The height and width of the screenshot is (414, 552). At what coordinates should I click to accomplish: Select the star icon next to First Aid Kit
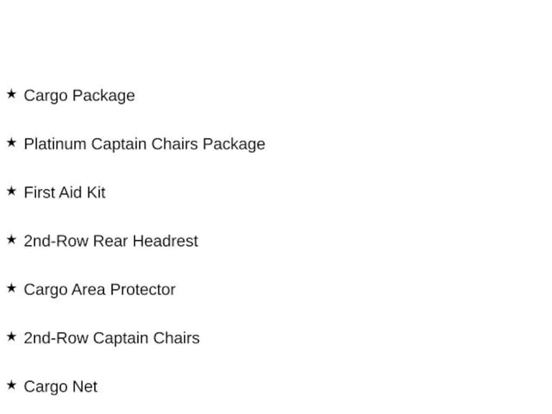11,191
